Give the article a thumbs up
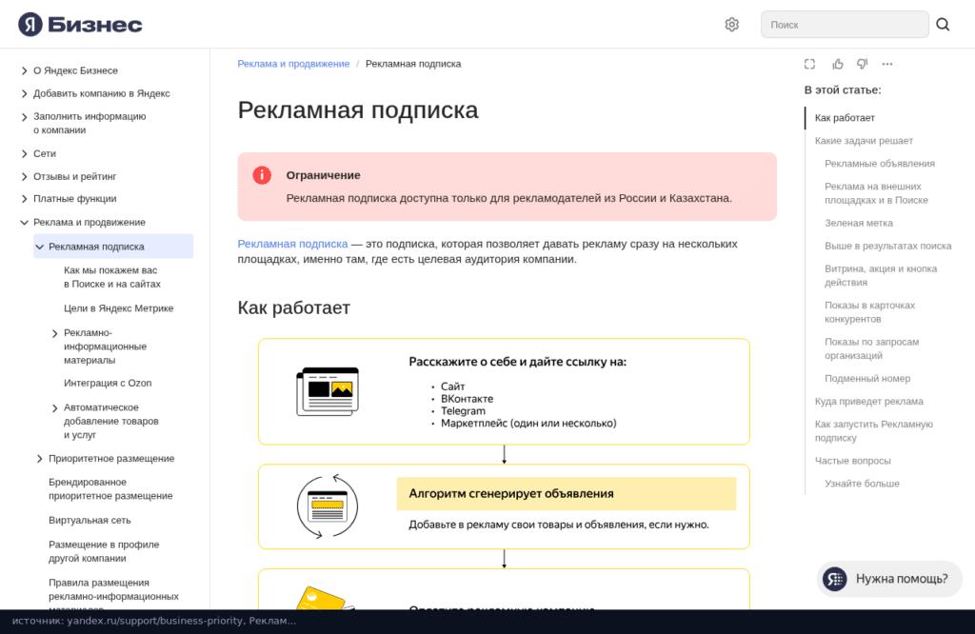Viewport: 975px width, 634px height. tap(838, 64)
